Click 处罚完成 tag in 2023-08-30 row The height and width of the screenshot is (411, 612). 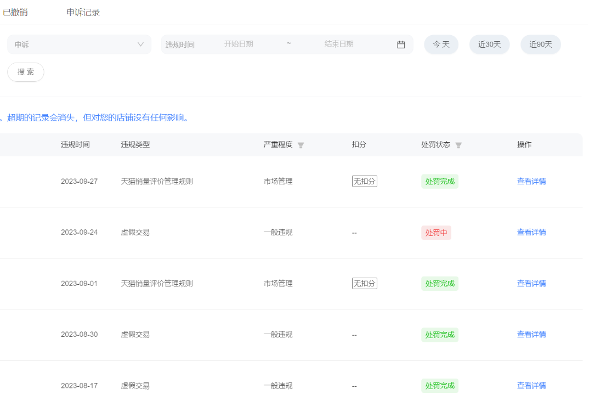coord(439,335)
